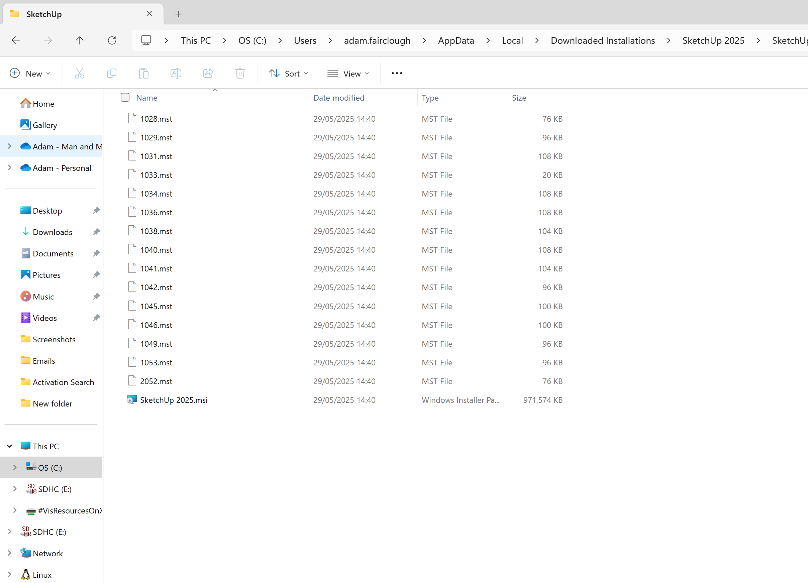Screen dimensions: 808x583
Task: Unpin Desktop using its pin icon
Action: pos(96,211)
